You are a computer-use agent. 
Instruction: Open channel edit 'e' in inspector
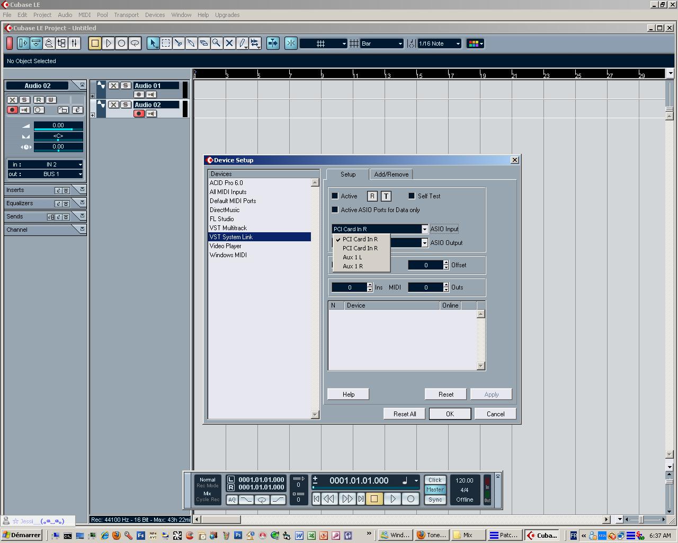coord(77,110)
